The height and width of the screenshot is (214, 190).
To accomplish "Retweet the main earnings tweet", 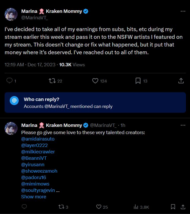I will point(52,81).
